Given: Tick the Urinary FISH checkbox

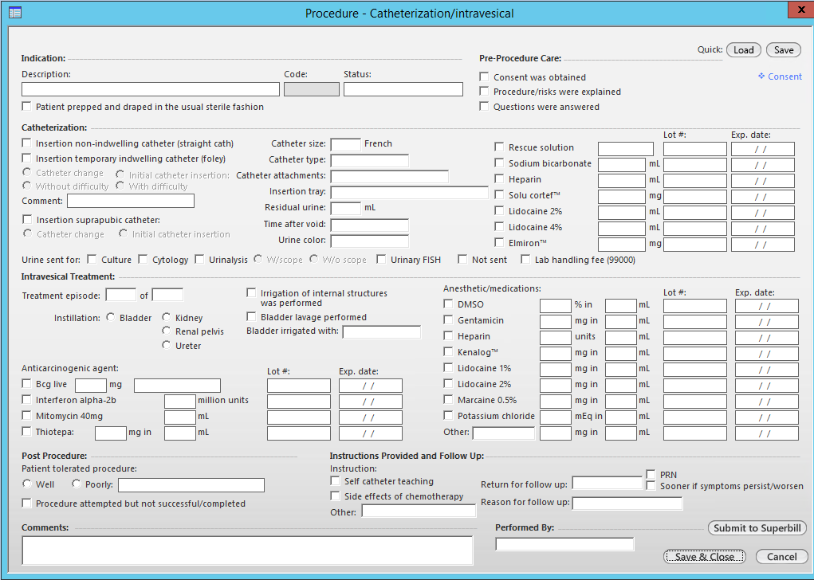Looking at the screenshot, I should [382, 259].
